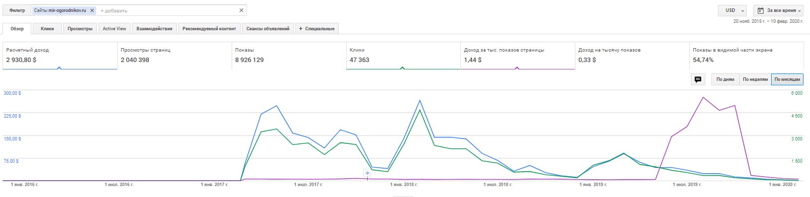The height and width of the screenshot is (197, 810).
Task: Add a custom tab with plus icon
Action: pyautogui.click(x=317, y=29)
